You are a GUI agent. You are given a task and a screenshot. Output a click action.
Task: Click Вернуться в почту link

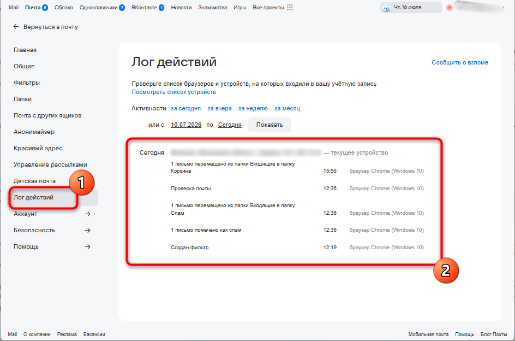51,27
